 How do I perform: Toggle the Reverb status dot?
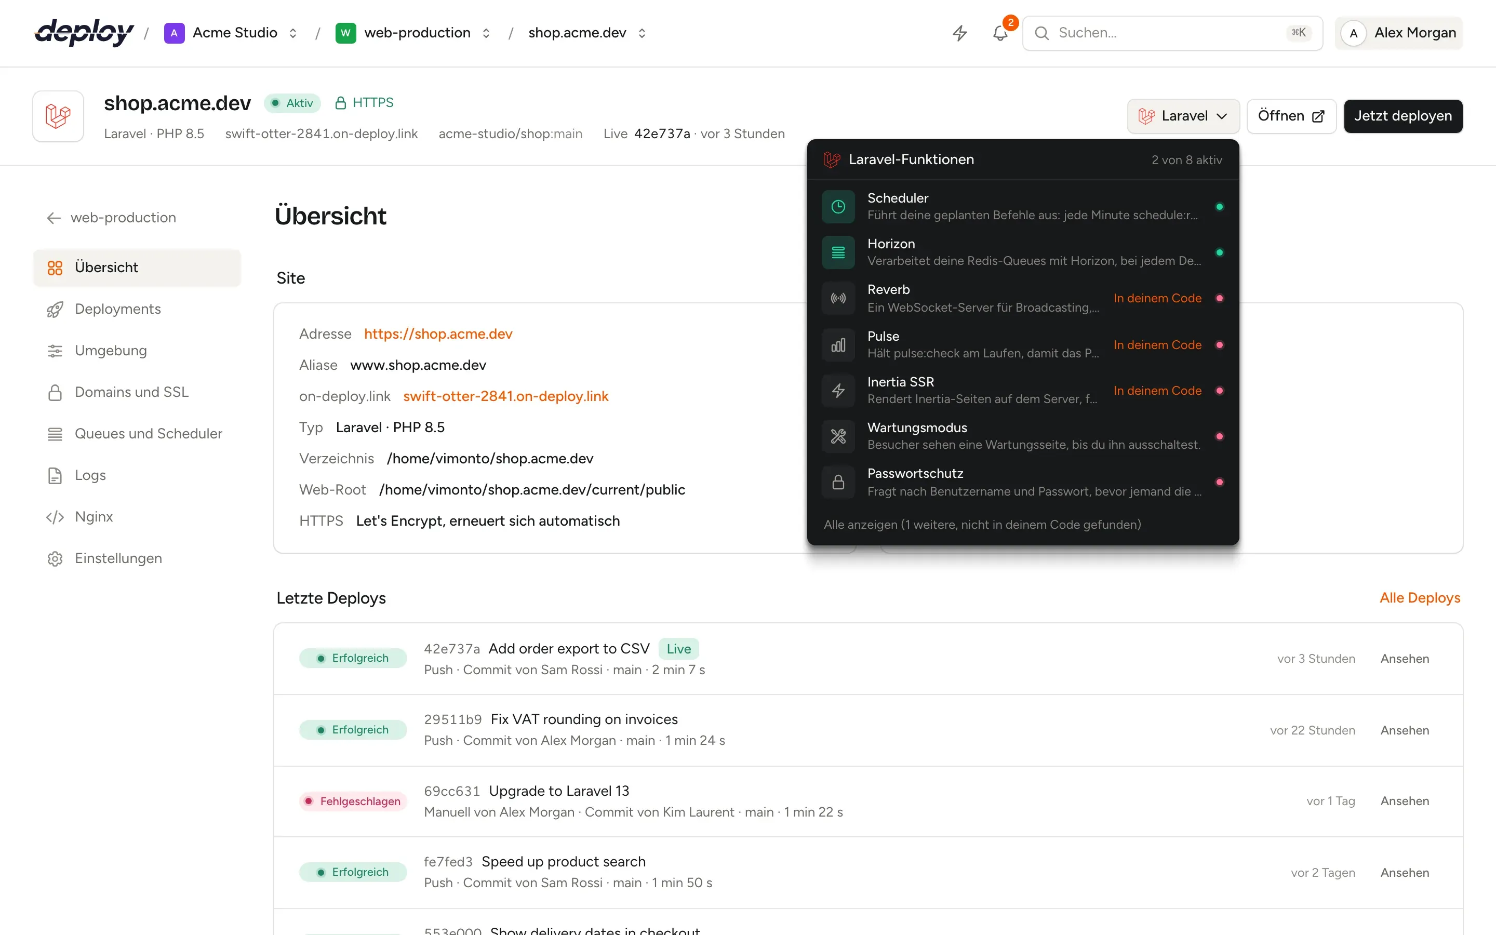(1220, 298)
